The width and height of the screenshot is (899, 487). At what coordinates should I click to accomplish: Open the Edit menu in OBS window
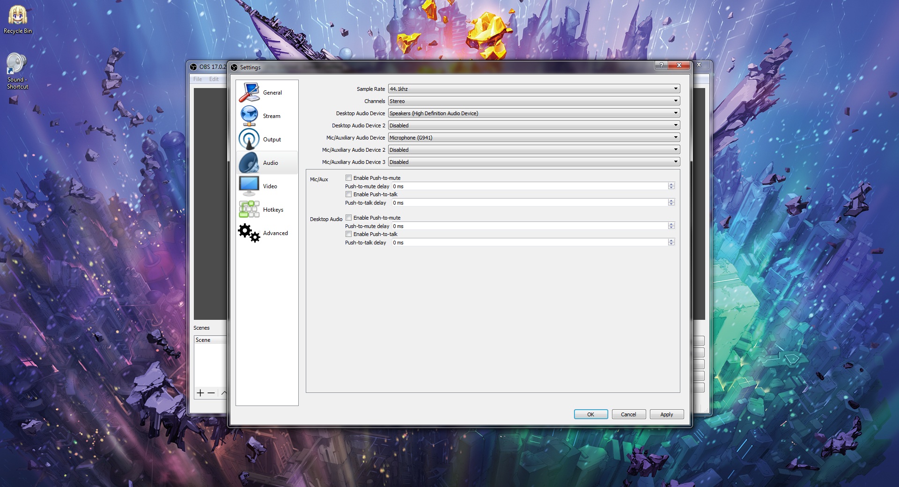[214, 79]
